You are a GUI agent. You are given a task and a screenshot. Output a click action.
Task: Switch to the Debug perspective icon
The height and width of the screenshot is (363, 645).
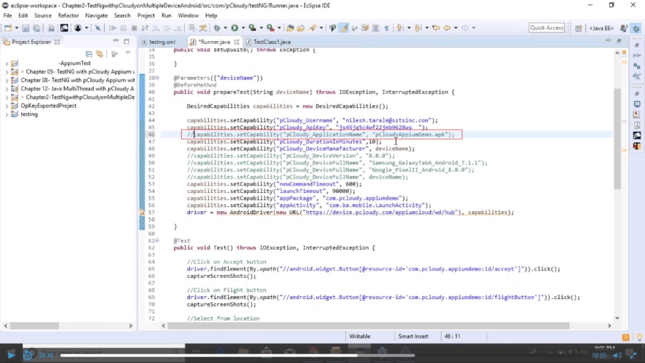click(x=636, y=28)
